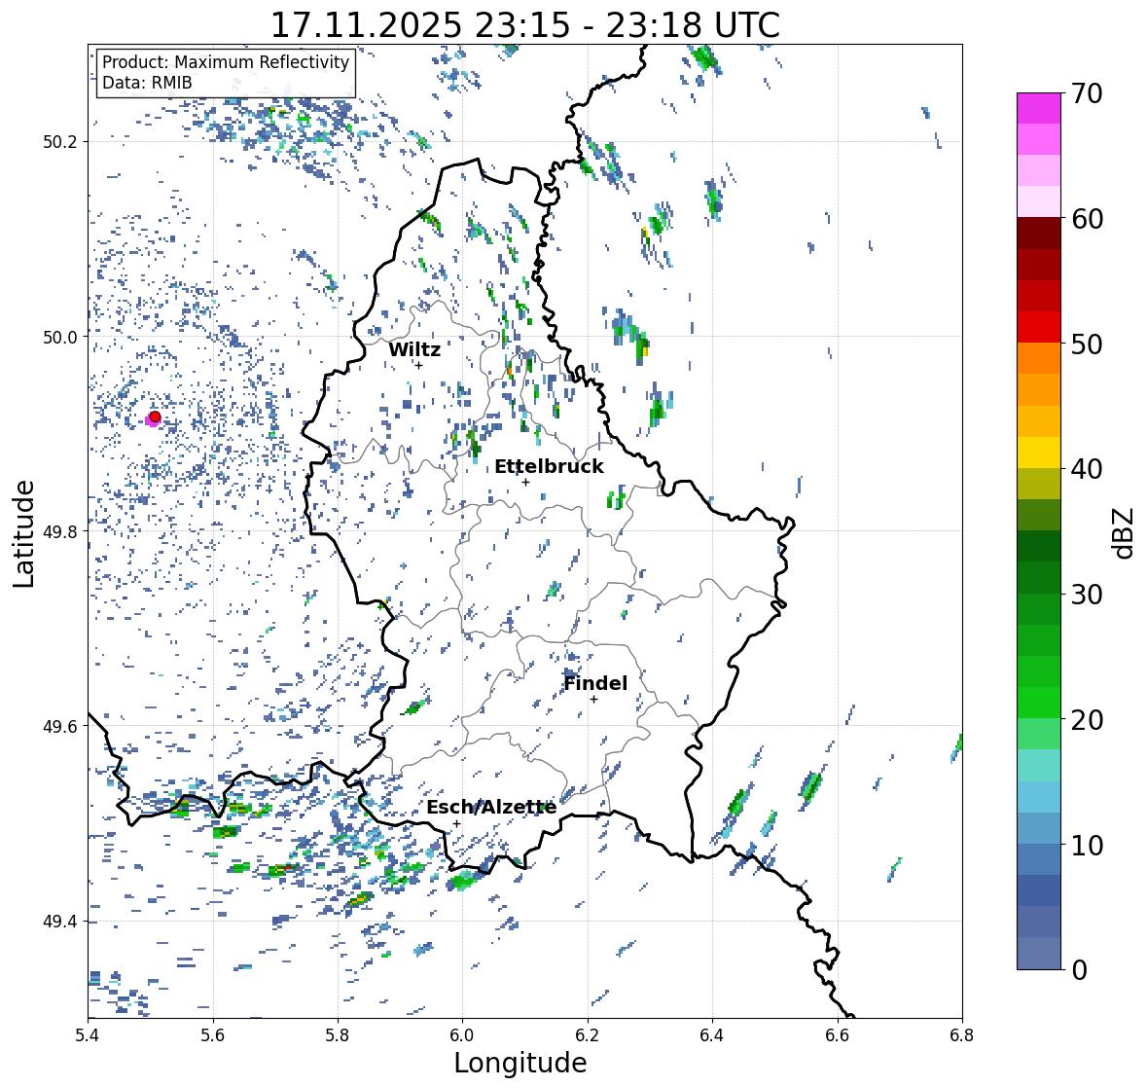1147x1087 pixels.
Task: Click the 10 dBZ colorbar label
Action: [x=1087, y=845]
